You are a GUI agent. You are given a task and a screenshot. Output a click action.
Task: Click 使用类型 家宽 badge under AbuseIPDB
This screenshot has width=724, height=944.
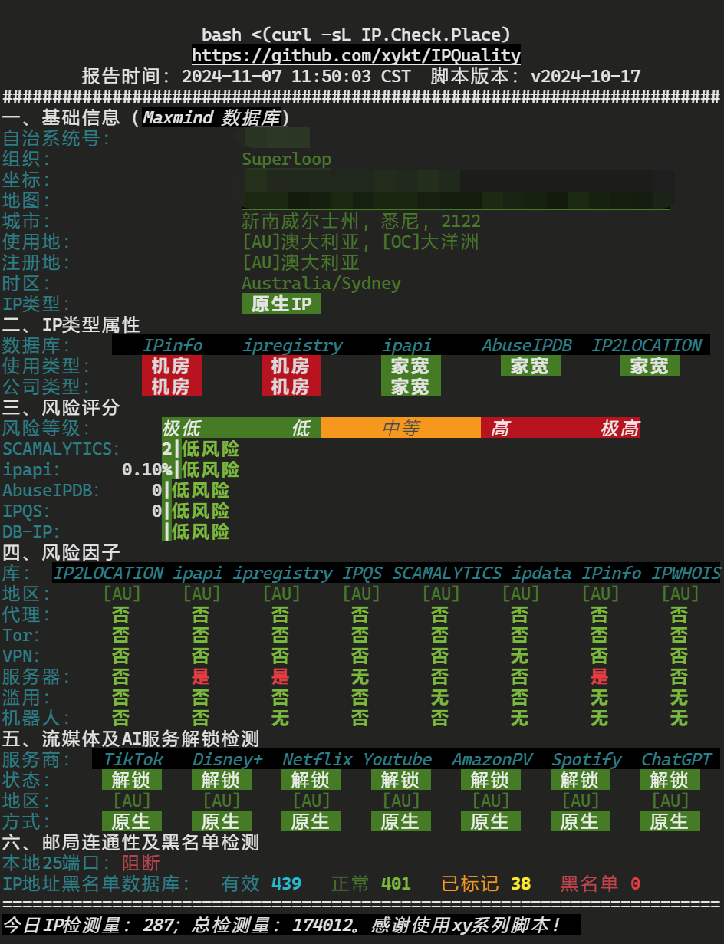click(x=531, y=366)
